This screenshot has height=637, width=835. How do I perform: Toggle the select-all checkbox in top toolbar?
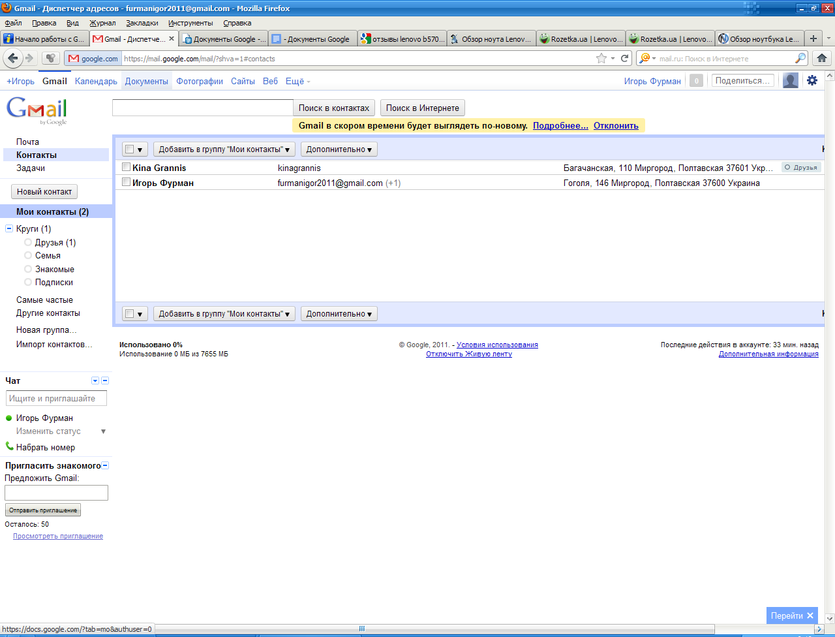click(129, 149)
